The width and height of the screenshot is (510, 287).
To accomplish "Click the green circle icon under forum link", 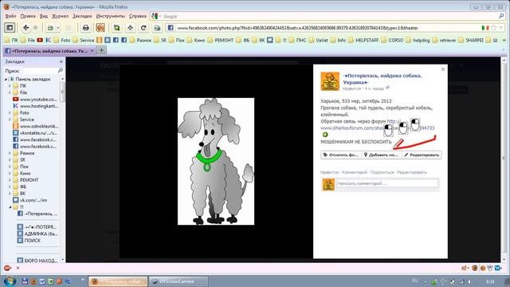I will (325, 135).
